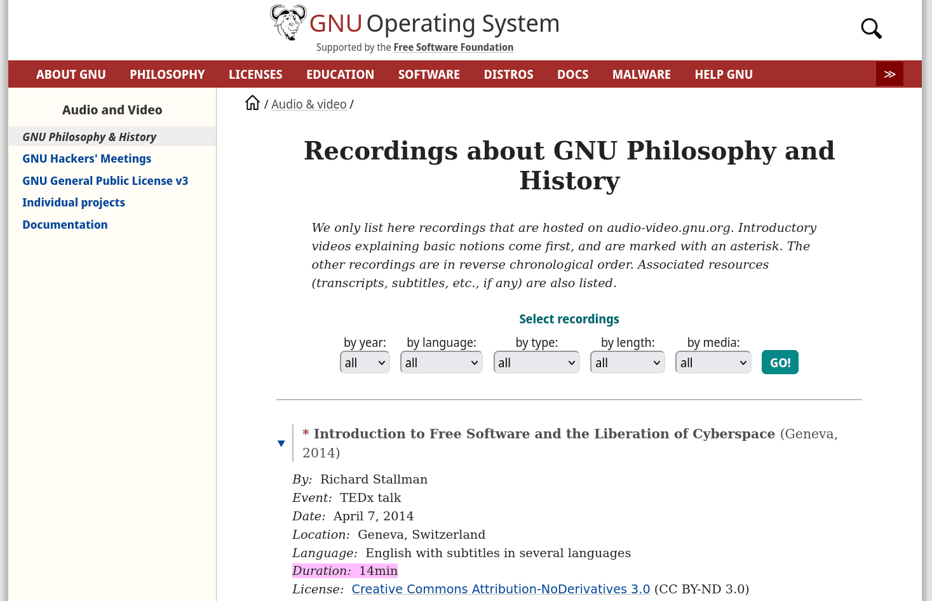
Task: Select the Help GNU menu item
Action: 724,74
